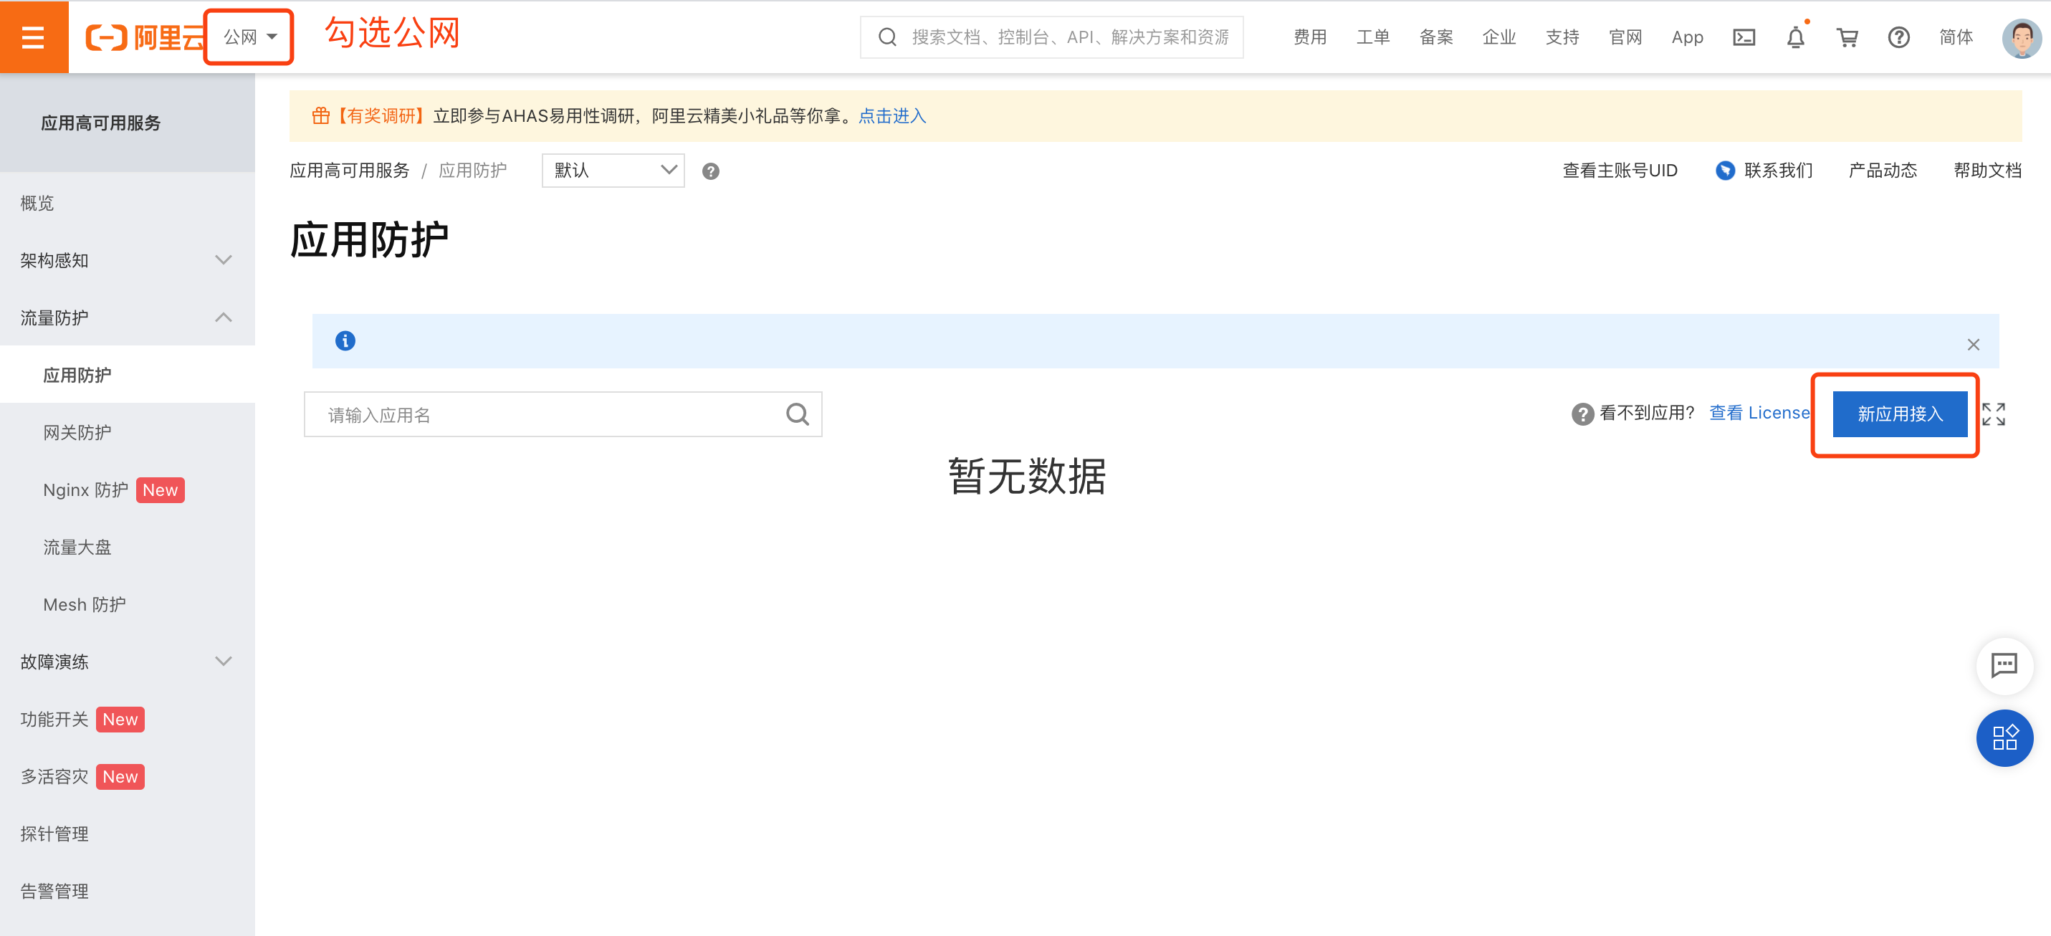Click the search magnifier in app name field
The image size is (2051, 936).
click(797, 414)
